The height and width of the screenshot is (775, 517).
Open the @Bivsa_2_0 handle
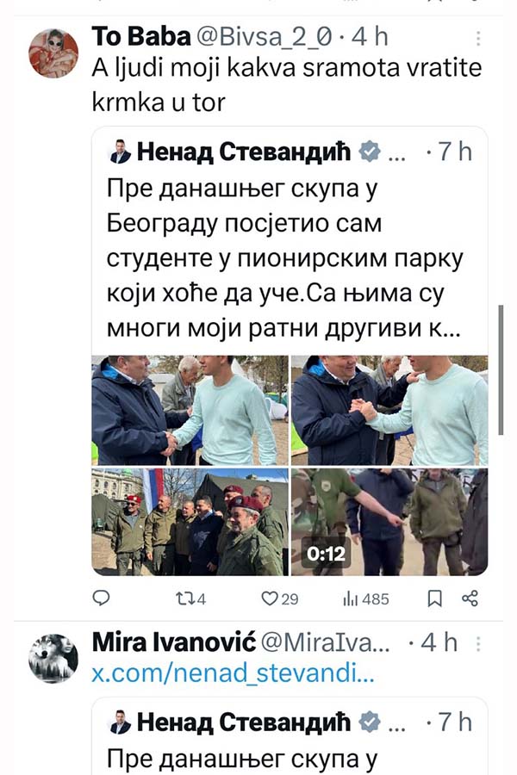point(264,38)
